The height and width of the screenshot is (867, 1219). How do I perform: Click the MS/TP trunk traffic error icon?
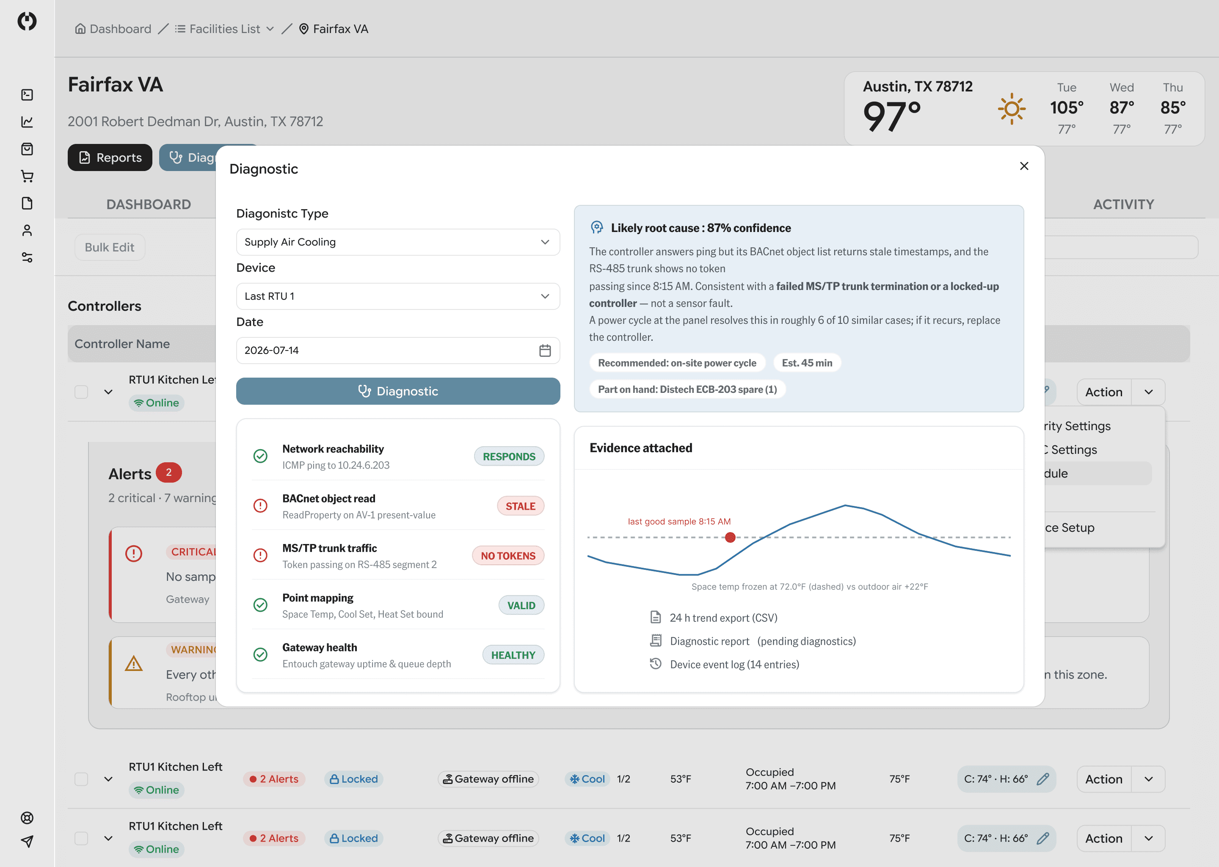pyautogui.click(x=260, y=555)
